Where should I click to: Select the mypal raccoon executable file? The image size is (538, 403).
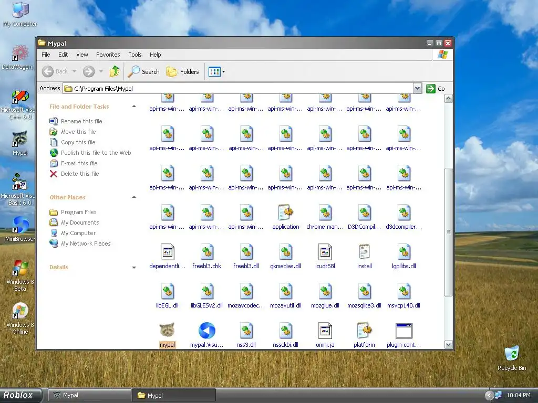[167, 335]
